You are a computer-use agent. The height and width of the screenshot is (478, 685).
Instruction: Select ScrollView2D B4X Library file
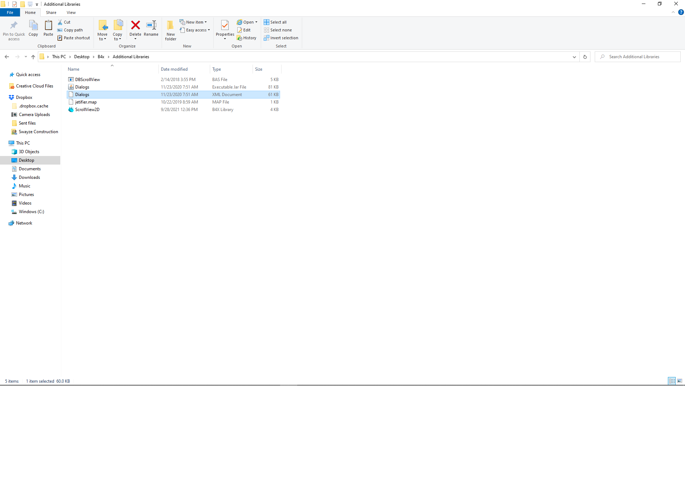(87, 110)
